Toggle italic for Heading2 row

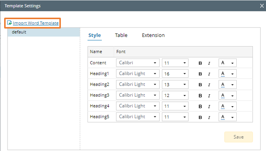pos(209,85)
